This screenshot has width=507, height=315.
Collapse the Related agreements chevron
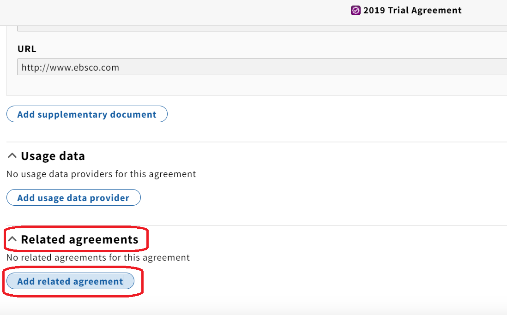[x=12, y=239]
